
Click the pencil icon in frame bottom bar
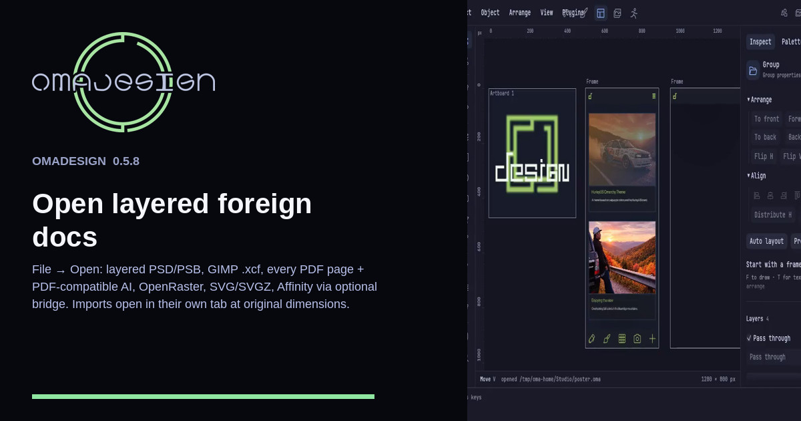pyautogui.click(x=591, y=339)
